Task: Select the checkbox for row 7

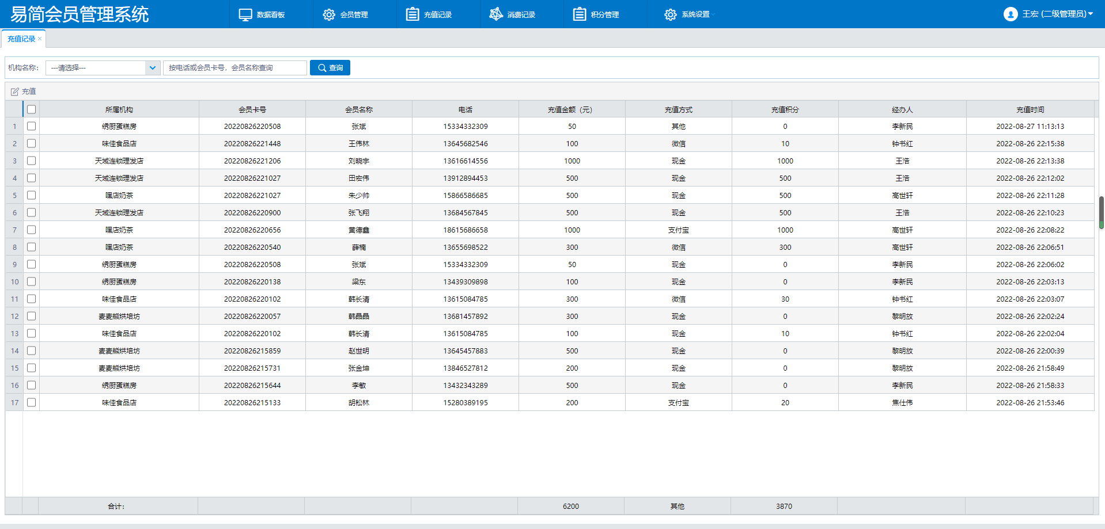Action: (x=32, y=230)
